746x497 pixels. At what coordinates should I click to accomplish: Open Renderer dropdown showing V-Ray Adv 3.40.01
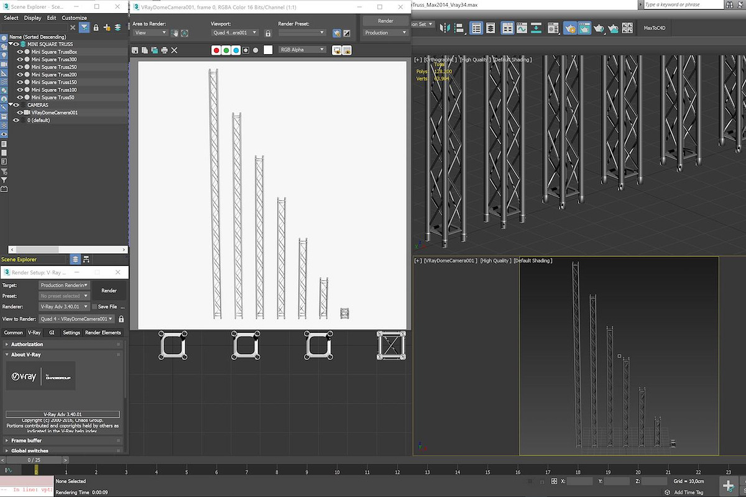(x=64, y=306)
